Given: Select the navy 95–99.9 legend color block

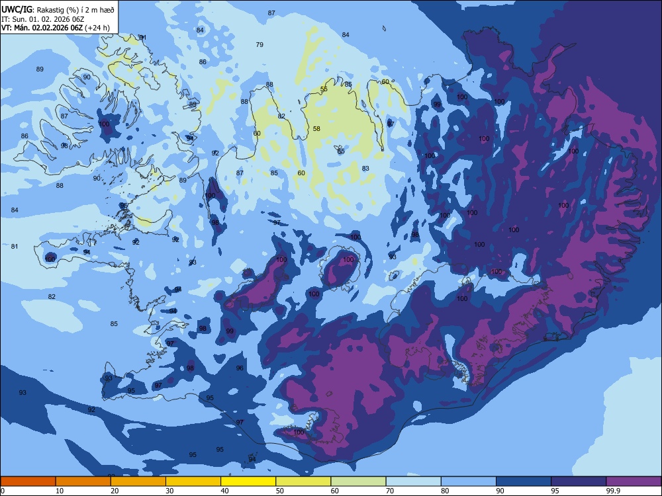Looking at the screenshot, I should [x=579, y=481].
